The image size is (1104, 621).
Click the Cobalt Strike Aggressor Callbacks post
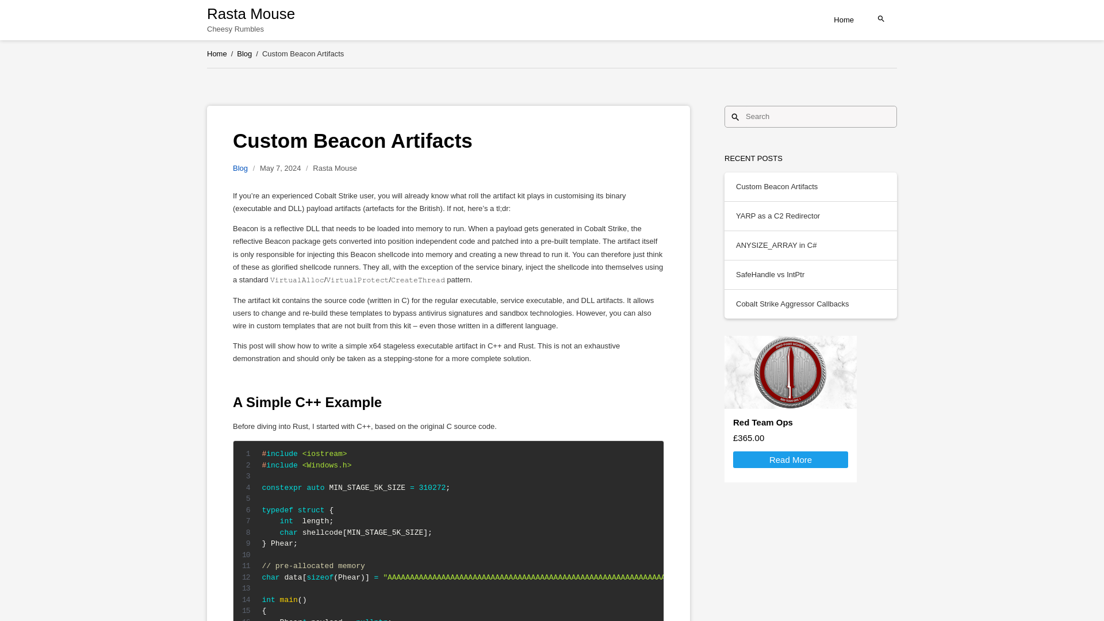click(792, 303)
